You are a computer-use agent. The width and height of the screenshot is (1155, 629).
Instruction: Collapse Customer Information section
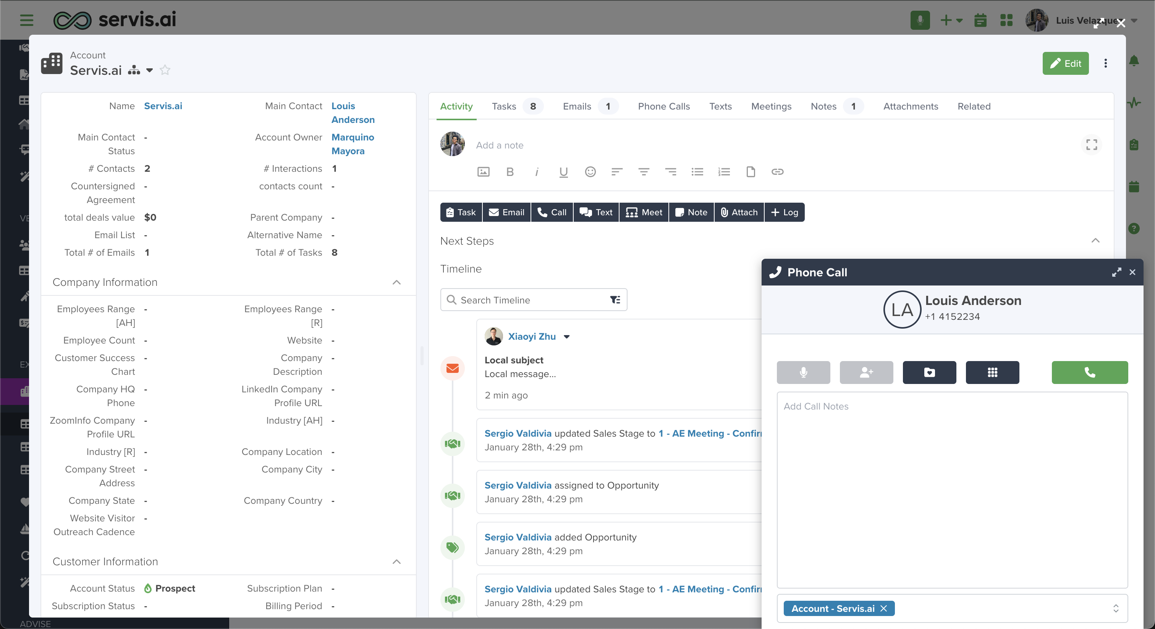pyautogui.click(x=396, y=561)
